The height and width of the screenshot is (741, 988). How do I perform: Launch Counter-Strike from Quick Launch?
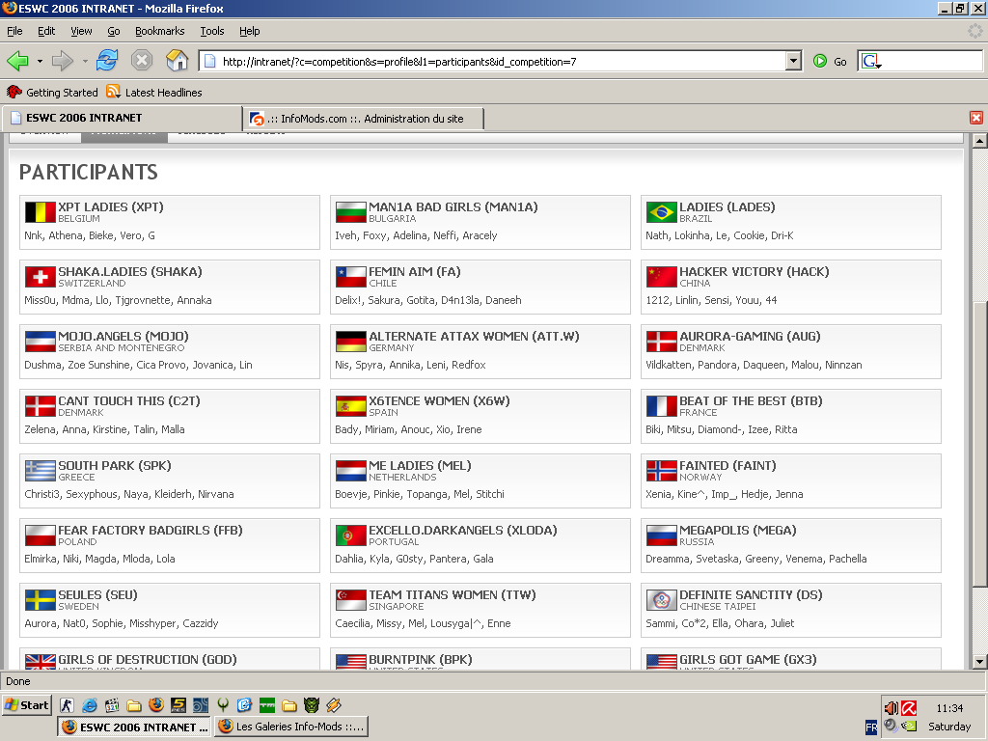pos(67,705)
